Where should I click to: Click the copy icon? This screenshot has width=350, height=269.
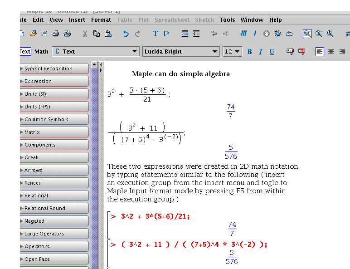click(97, 34)
